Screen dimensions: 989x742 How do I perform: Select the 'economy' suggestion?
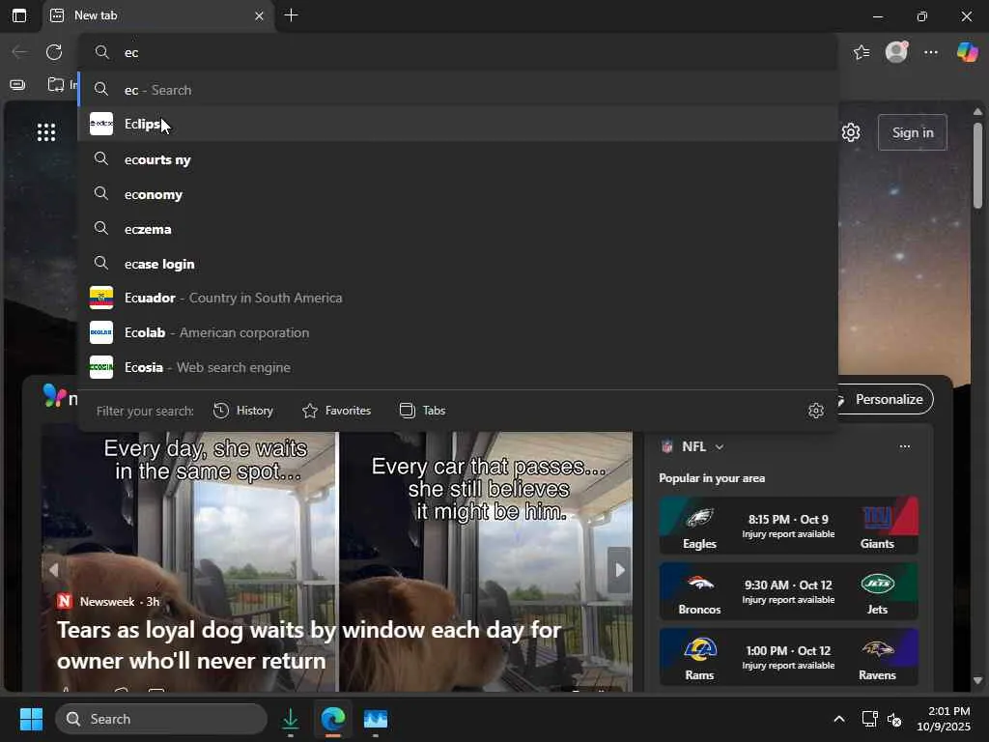pyautogui.click(x=458, y=193)
